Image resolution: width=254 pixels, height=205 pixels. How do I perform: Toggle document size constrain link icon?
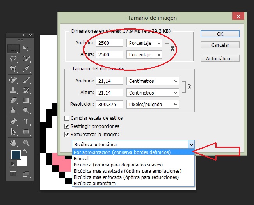(x=189, y=87)
